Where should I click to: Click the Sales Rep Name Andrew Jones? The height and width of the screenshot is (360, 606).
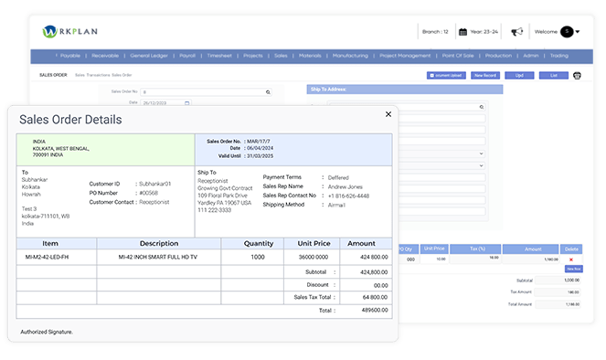click(x=346, y=186)
